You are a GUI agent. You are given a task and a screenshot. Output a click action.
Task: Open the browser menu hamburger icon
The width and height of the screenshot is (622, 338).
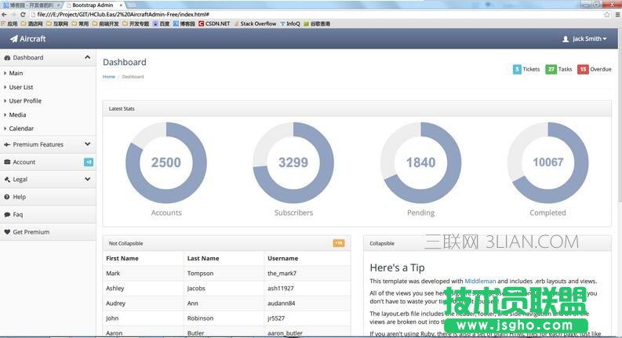point(617,14)
